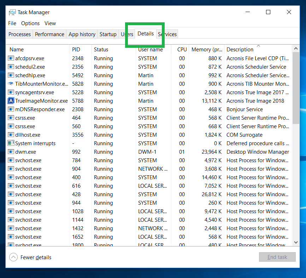Screen dimensions: 306x278
Task: Click the 26,812 K memory value
Action: [x=212, y=194]
